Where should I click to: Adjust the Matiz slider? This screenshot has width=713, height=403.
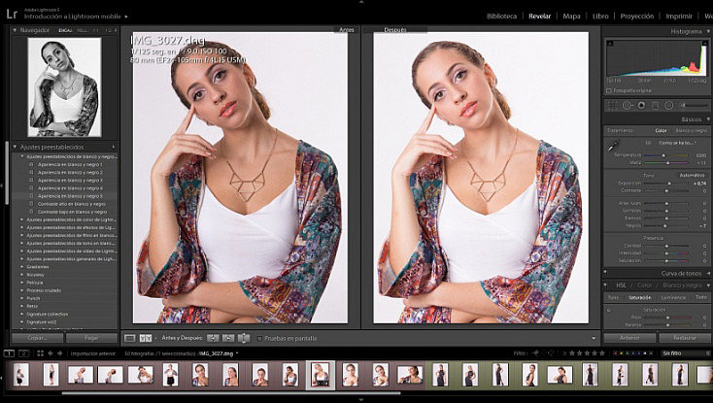pos(666,162)
